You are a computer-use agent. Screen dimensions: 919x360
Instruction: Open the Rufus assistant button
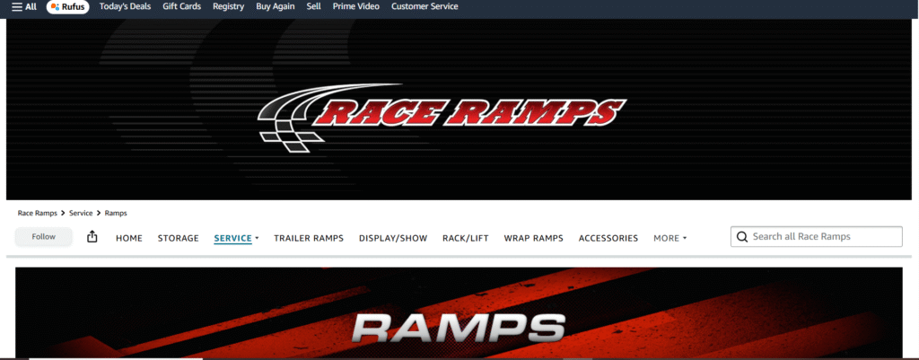[x=68, y=7]
